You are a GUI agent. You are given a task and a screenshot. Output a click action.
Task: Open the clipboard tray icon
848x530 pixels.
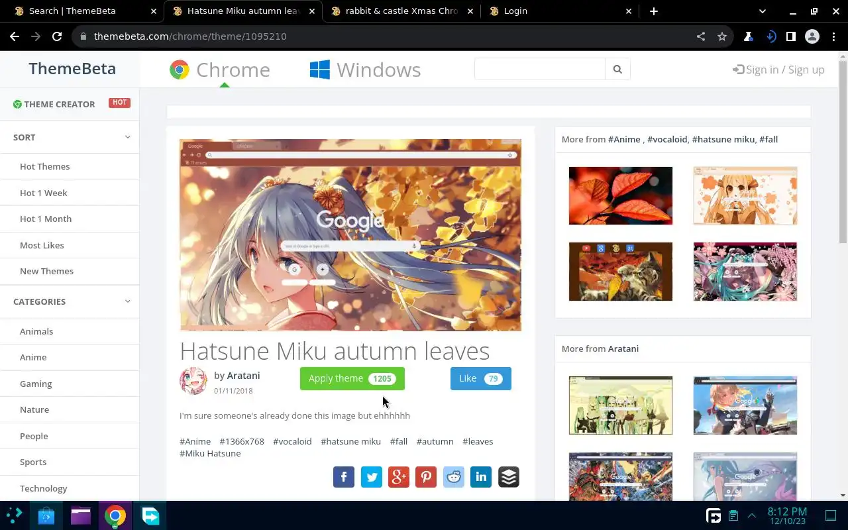tap(733, 515)
